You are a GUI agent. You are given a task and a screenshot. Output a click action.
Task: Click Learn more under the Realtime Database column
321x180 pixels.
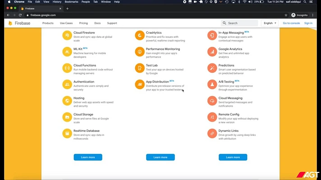click(x=88, y=157)
